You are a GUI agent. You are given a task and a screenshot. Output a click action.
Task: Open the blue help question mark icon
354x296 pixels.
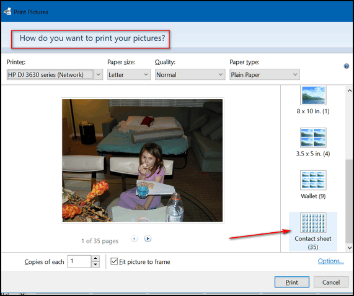tap(346, 66)
